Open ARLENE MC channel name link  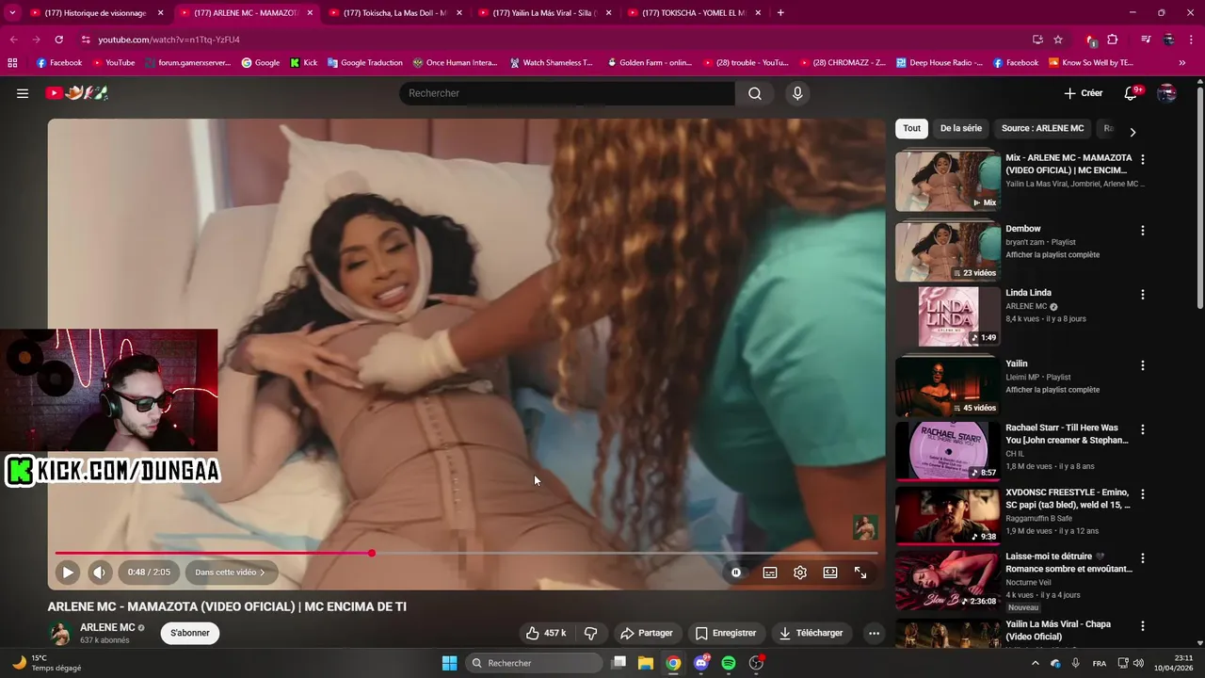tap(107, 627)
